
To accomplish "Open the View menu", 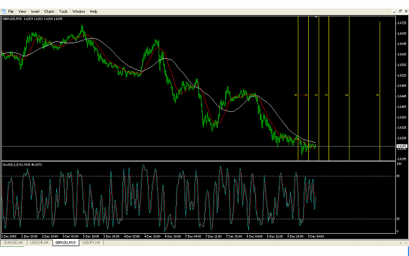I will [22, 12].
